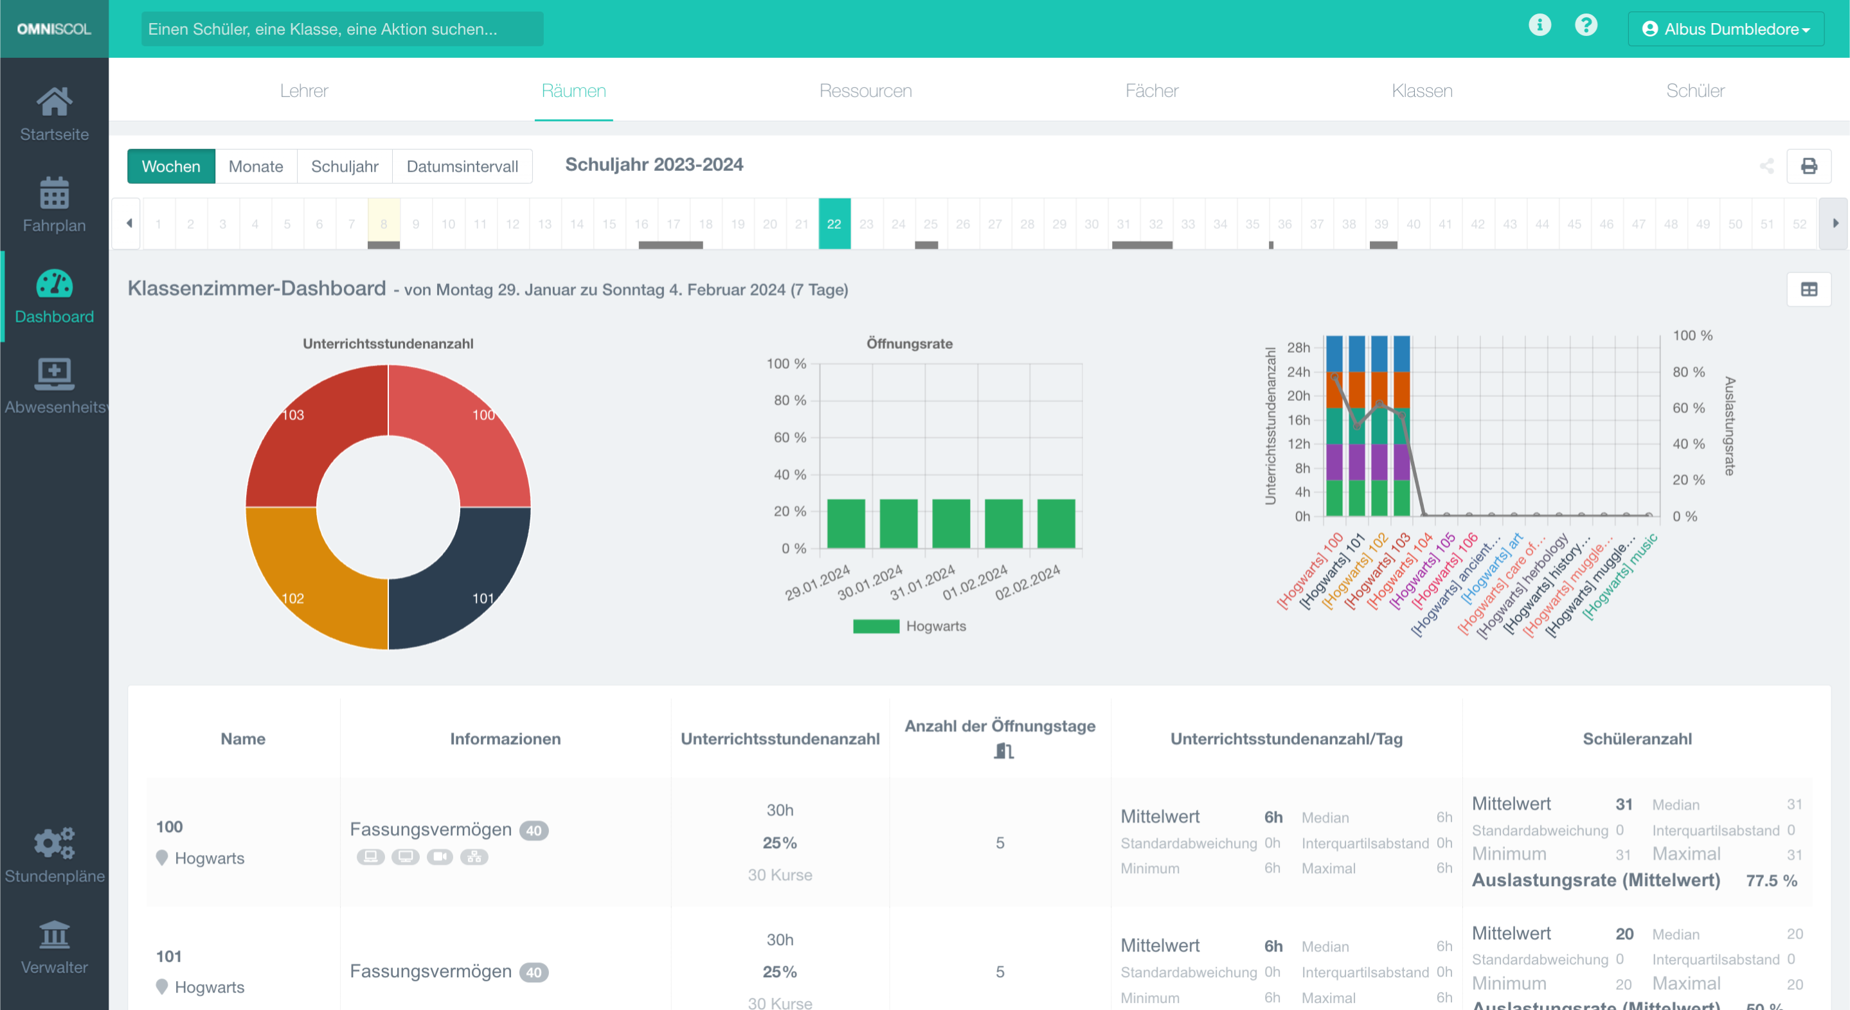
Task: Click the student search field
Action: tap(343, 29)
